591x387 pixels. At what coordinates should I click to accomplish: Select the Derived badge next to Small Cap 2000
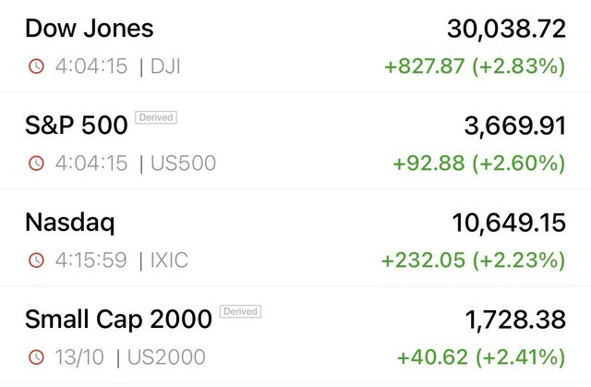[240, 311]
